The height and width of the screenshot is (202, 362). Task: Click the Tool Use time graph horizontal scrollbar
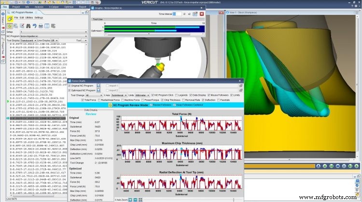tap(154, 34)
